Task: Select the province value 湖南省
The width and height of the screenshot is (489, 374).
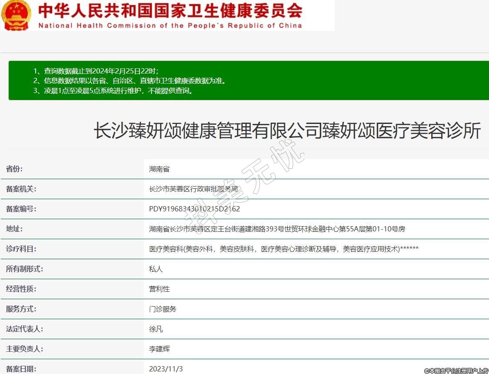Action: click(x=159, y=169)
